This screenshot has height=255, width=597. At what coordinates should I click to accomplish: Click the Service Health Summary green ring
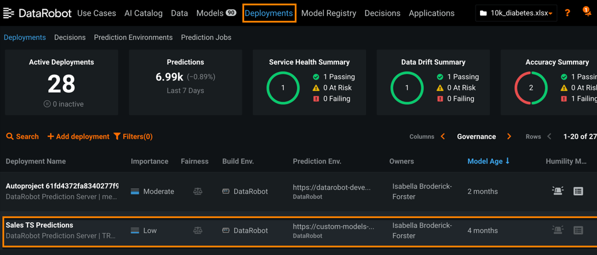pyautogui.click(x=283, y=88)
